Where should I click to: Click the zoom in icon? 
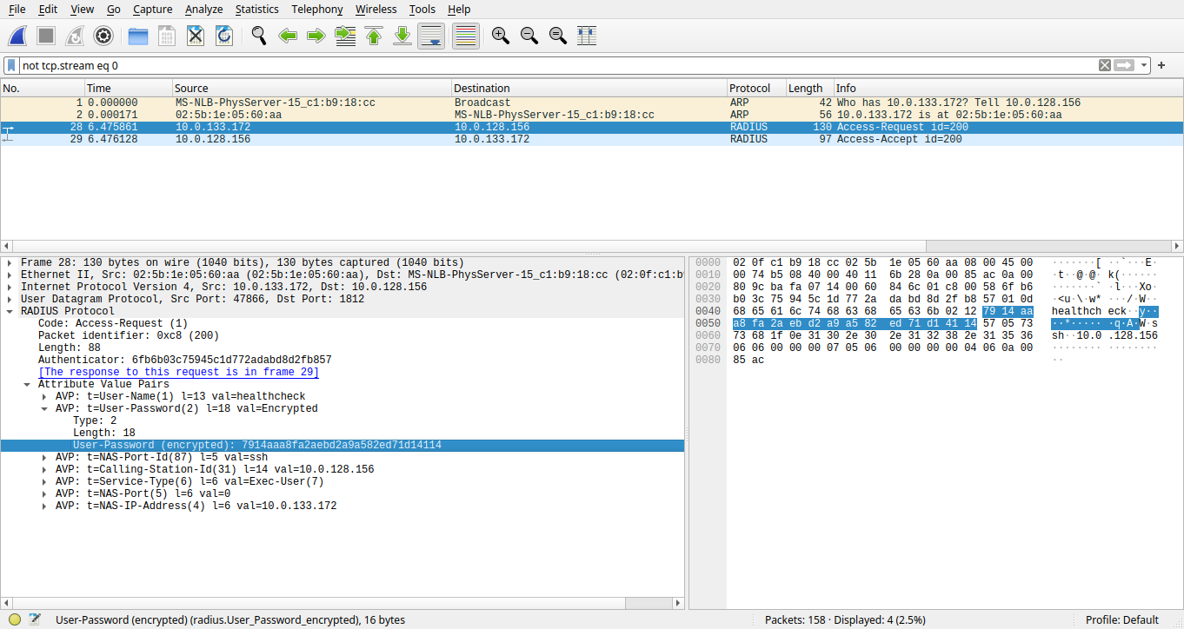500,36
